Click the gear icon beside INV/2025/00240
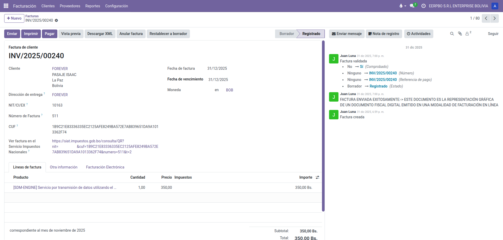 pos(56,20)
